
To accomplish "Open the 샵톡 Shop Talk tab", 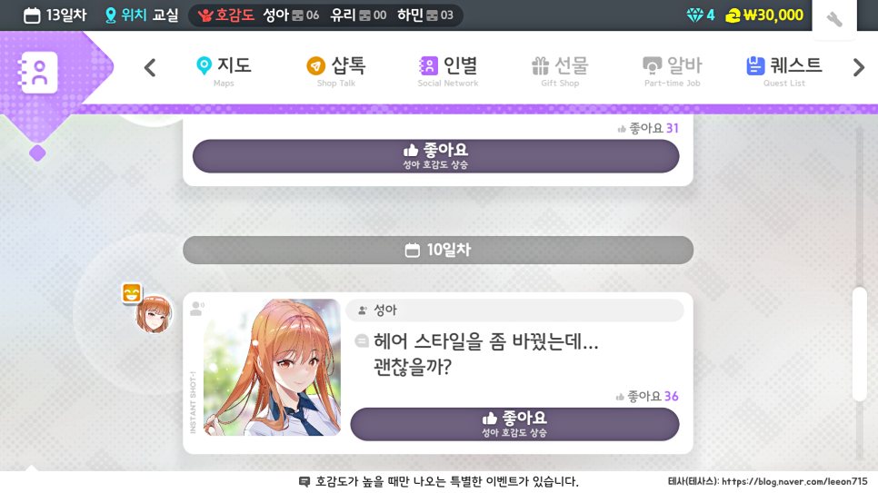I will click(x=336, y=72).
